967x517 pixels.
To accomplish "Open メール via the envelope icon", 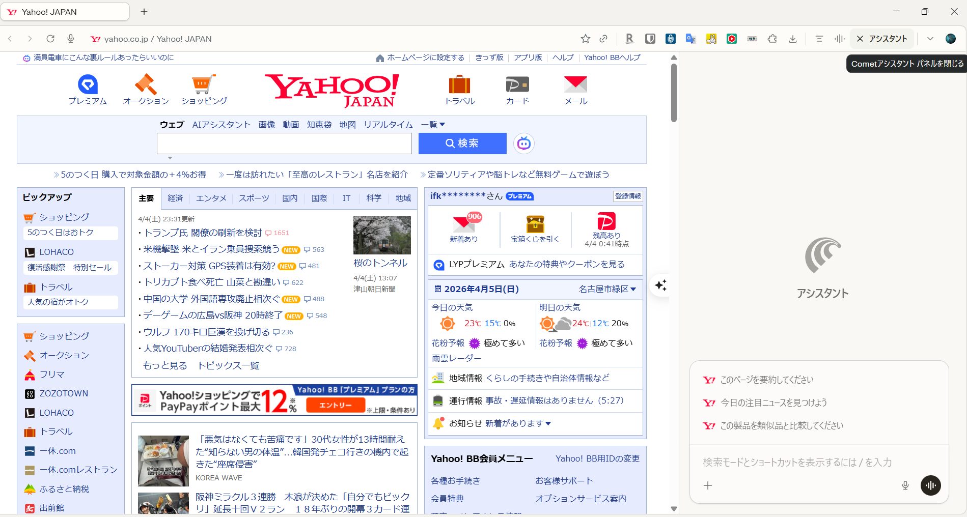I will coord(575,84).
